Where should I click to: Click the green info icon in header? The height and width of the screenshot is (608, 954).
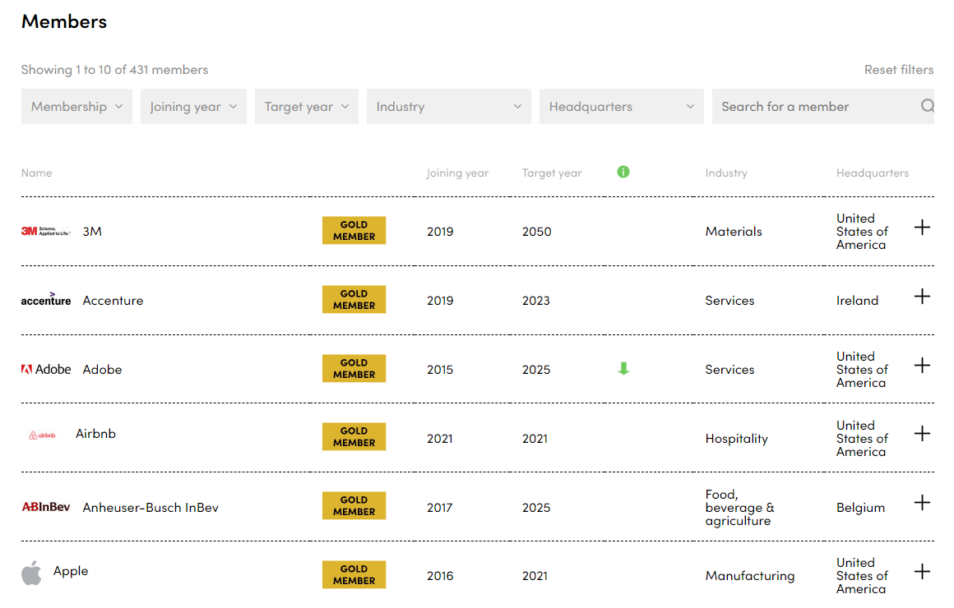[623, 172]
